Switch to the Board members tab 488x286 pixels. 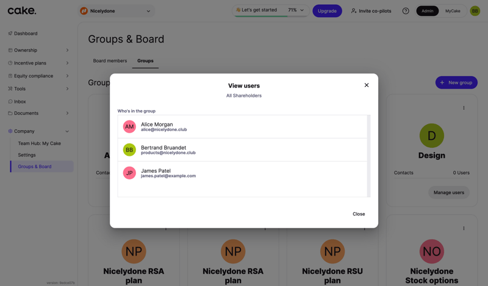[110, 61]
